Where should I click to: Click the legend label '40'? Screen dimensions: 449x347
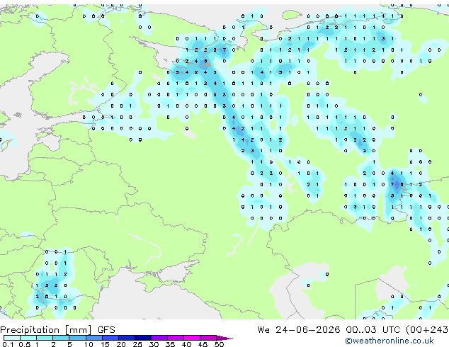point(186,344)
